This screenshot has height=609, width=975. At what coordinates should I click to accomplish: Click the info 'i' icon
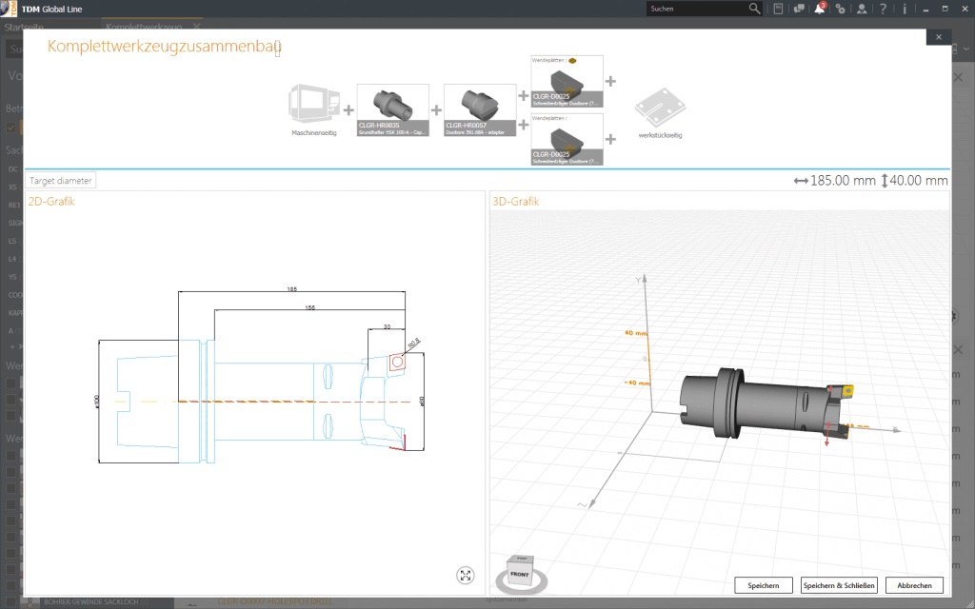point(905,9)
